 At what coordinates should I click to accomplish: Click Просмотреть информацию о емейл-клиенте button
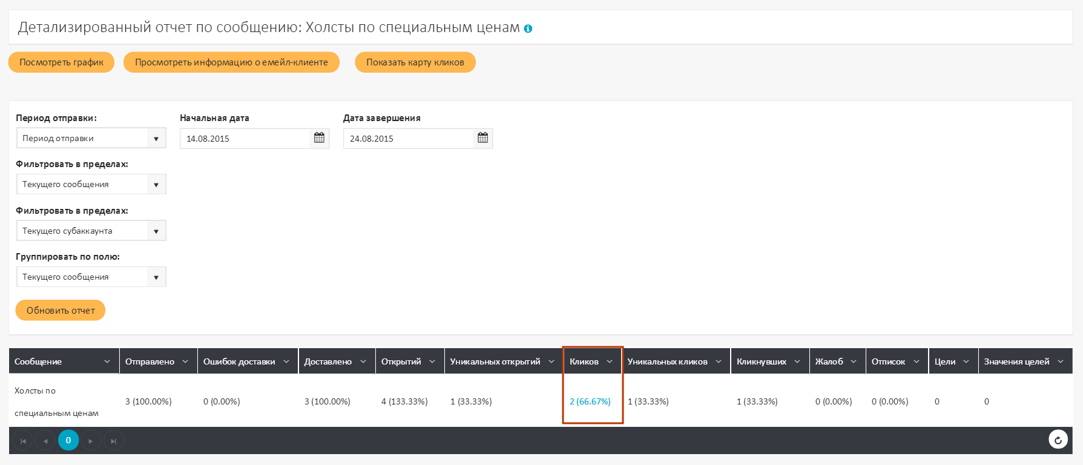click(x=231, y=62)
